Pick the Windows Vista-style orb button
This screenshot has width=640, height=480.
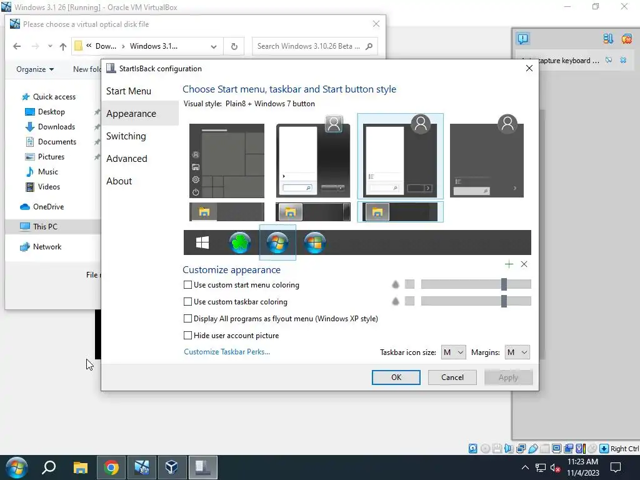click(x=315, y=242)
